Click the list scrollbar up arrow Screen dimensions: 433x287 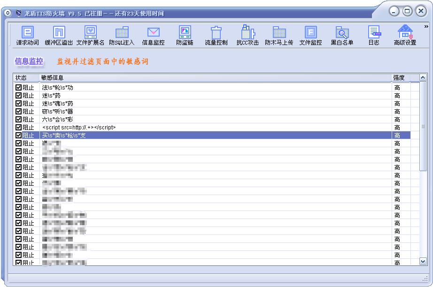423,78
